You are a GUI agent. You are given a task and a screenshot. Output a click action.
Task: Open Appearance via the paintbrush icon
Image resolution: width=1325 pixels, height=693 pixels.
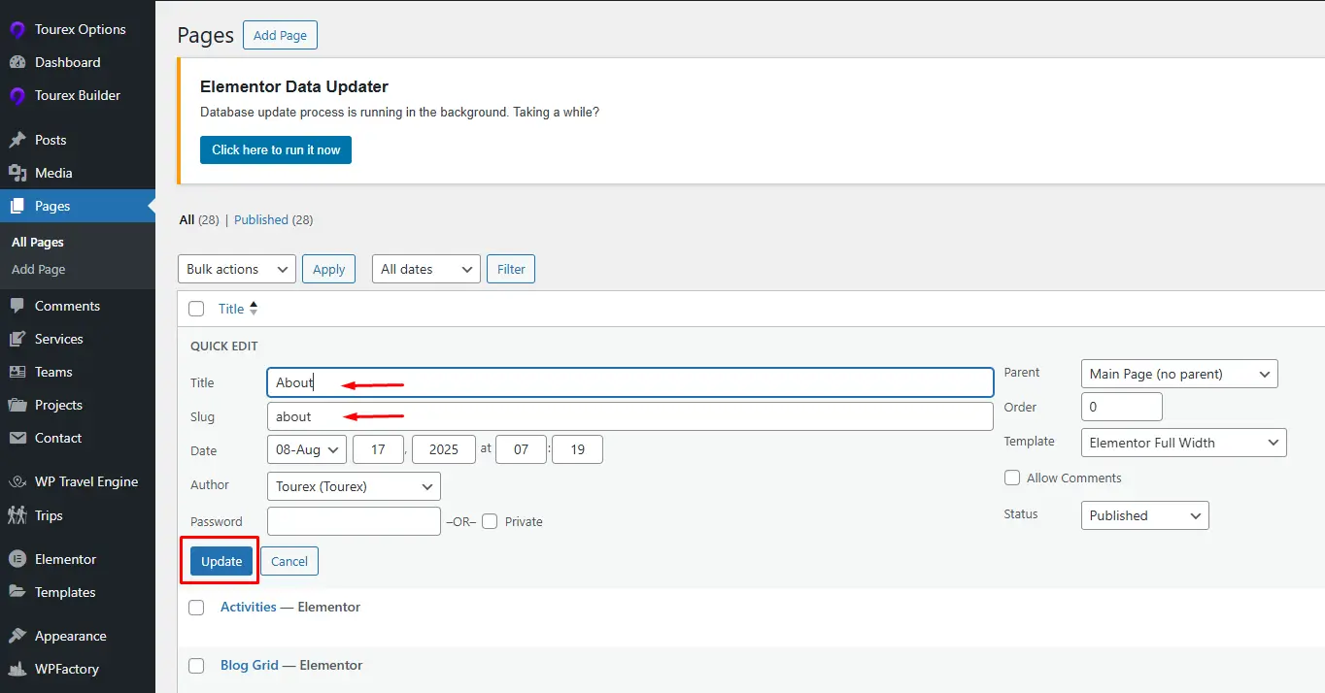pyautogui.click(x=17, y=636)
